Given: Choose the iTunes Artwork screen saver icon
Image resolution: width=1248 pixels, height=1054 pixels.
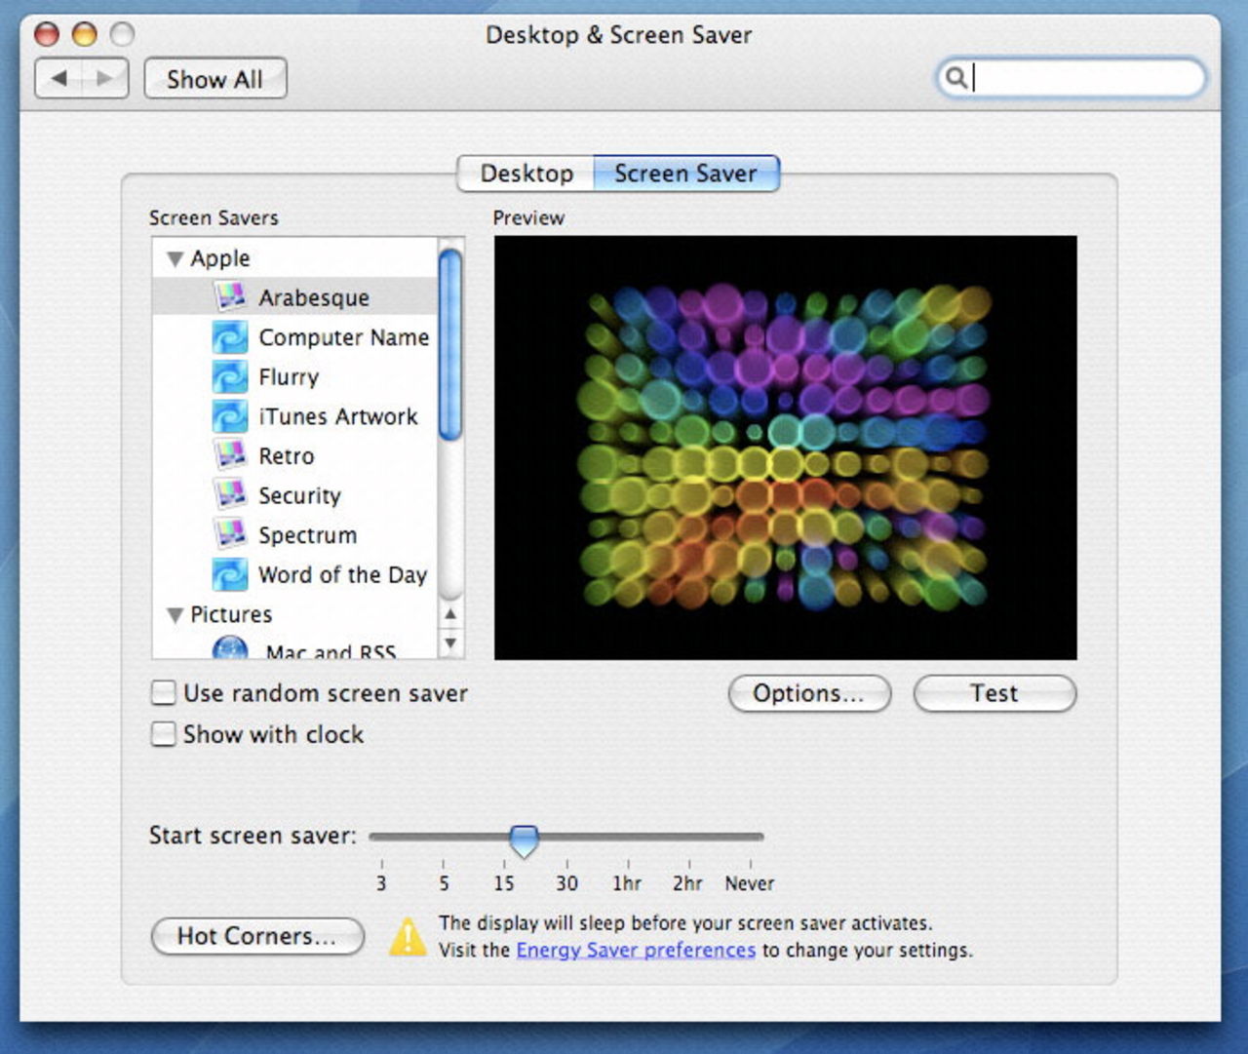Looking at the screenshot, I should [x=231, y=415].
